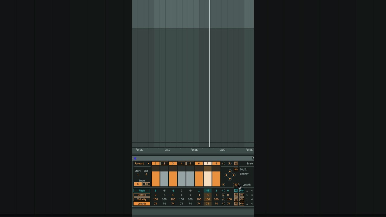Click the Pitch row shift arrows icon
386x217 pixels.
[x=242, y=190]
